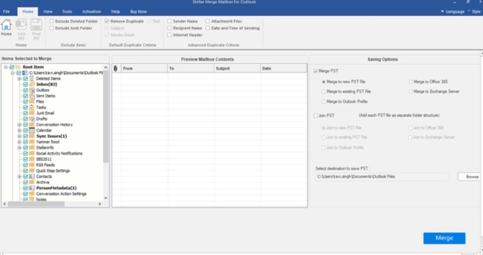The width and height of the screenshot is (483, 255).
Task: Expand the Sync Issues folder node
Action: coord(20,136)
